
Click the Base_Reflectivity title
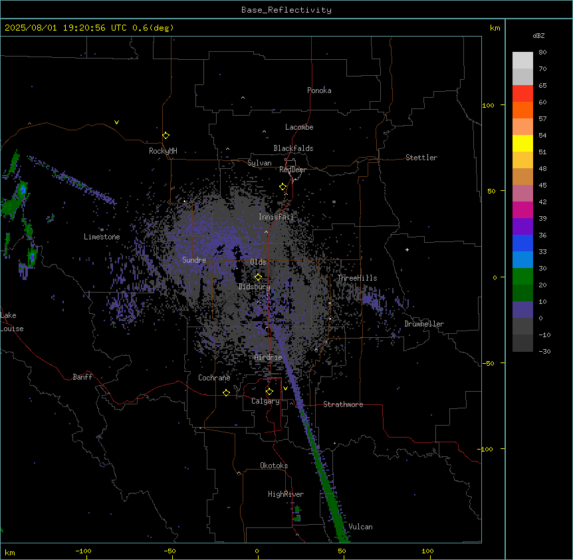click(x=286, y=10)
